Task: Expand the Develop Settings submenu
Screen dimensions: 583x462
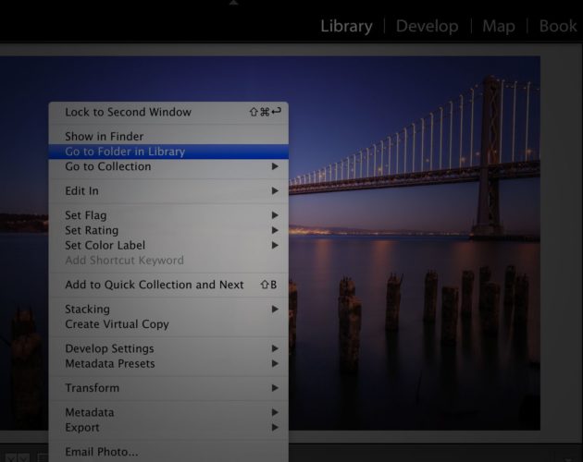Action: click(168, 348)
